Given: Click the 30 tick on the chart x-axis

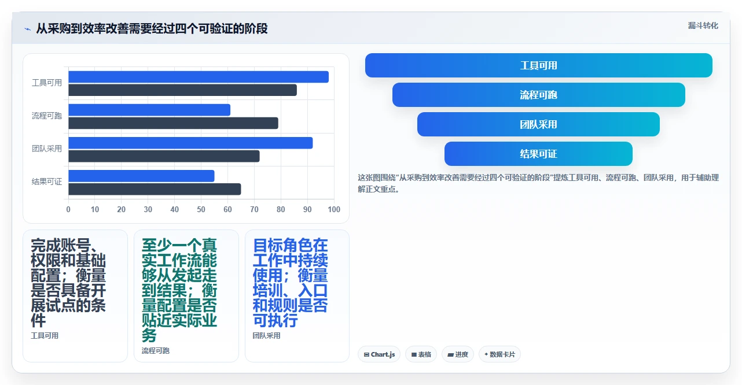Looking at the screenshot, I should 148,209.
